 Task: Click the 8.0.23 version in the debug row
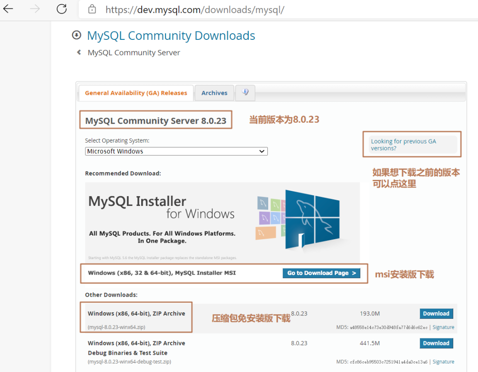299,343
